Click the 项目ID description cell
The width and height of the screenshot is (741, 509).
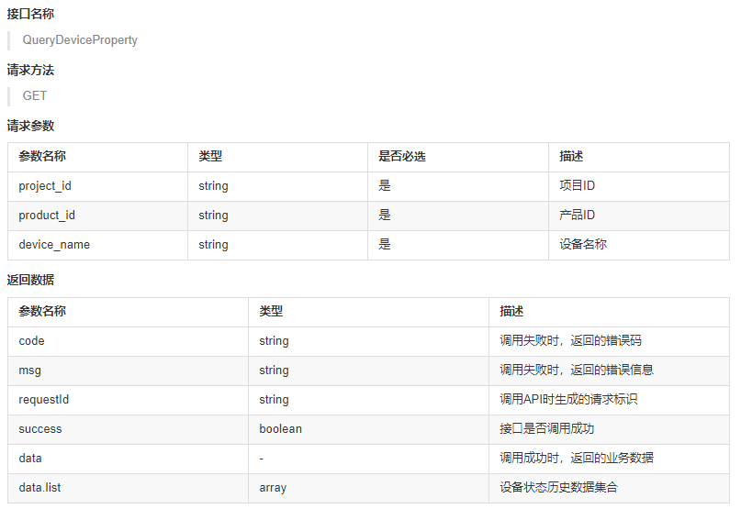coord(639,186)
